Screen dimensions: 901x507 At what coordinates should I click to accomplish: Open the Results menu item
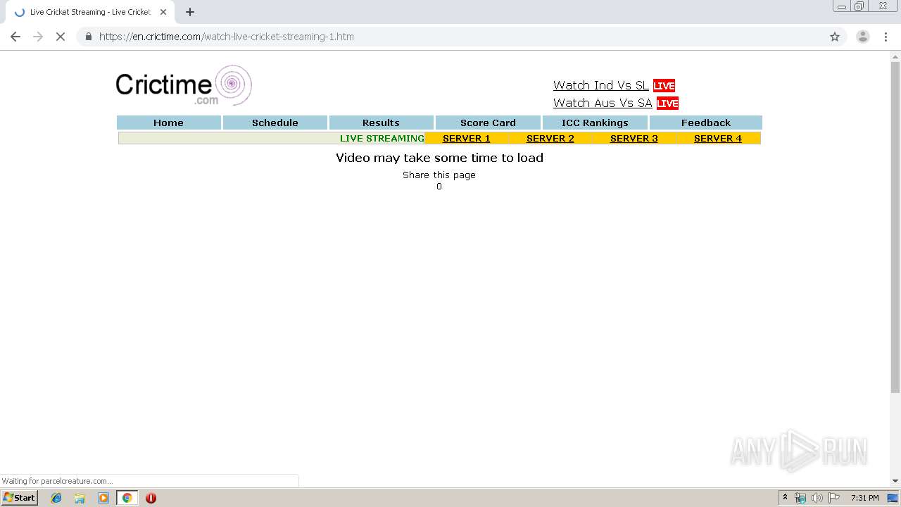click(382, 123)
